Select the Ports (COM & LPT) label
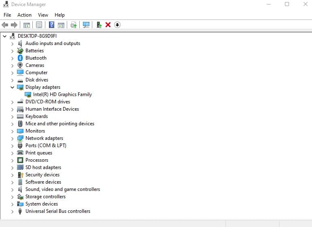The image size is (312, 227). (46, 146)
